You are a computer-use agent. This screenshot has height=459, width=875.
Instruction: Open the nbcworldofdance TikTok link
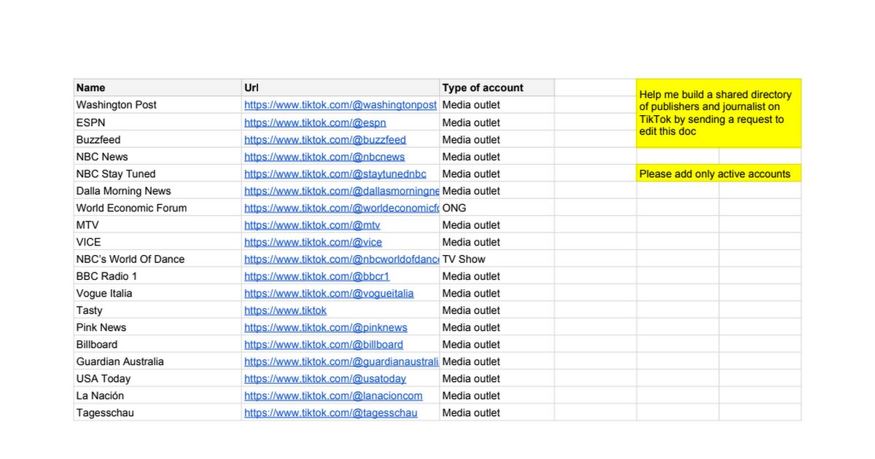pos(342,259)
